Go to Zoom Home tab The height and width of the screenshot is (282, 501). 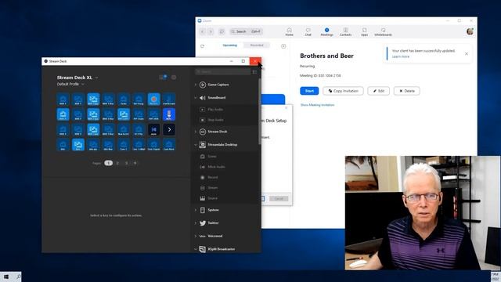tap(290, 31)
